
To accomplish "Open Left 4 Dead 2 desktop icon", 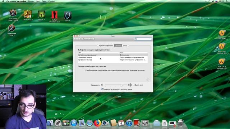I will [28, 15].
